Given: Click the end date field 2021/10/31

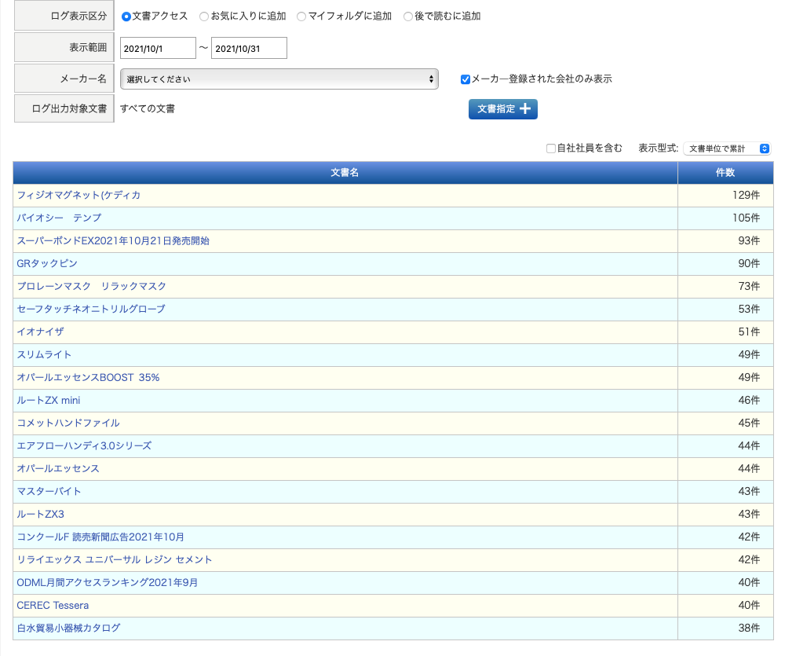Looking at the screenshot, I should click(x=249, y=48).
